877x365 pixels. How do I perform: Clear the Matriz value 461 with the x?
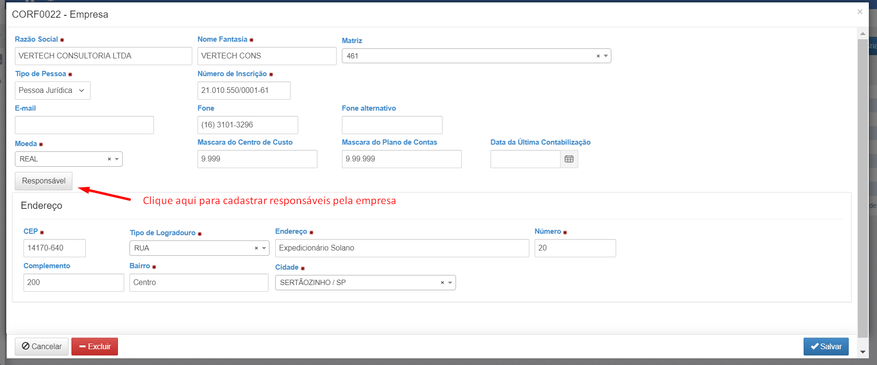coord(598,56)
